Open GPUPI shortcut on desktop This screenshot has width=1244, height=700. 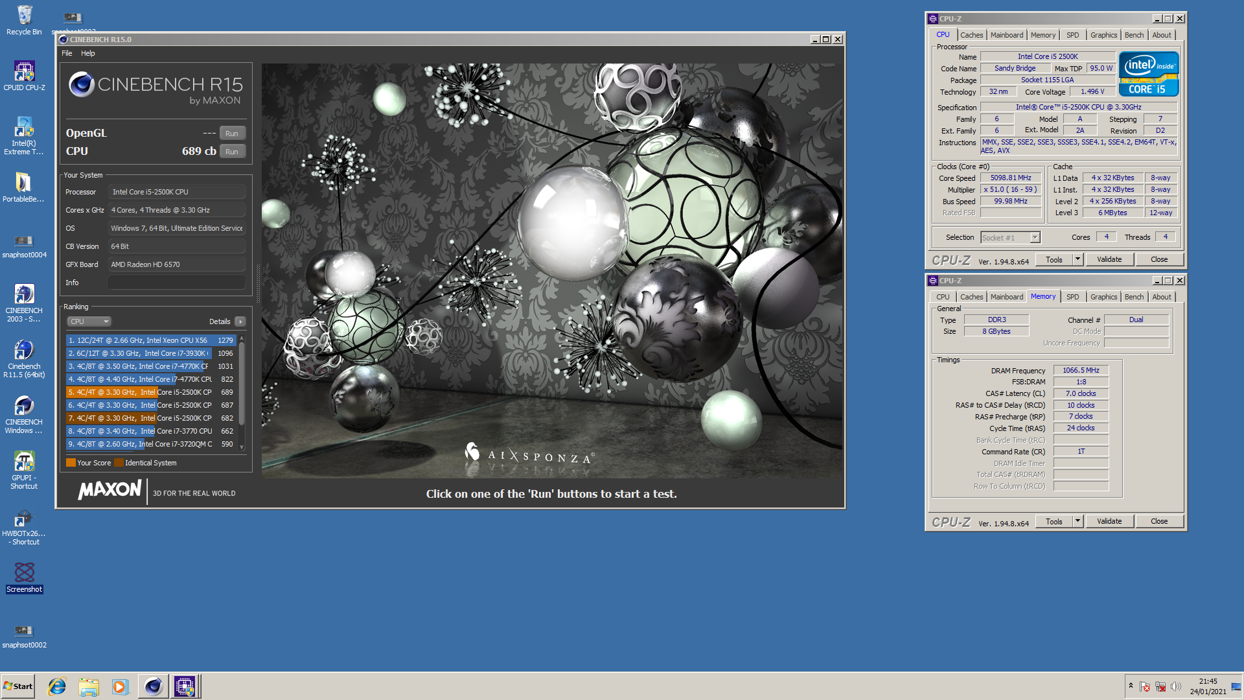point(24,470)
